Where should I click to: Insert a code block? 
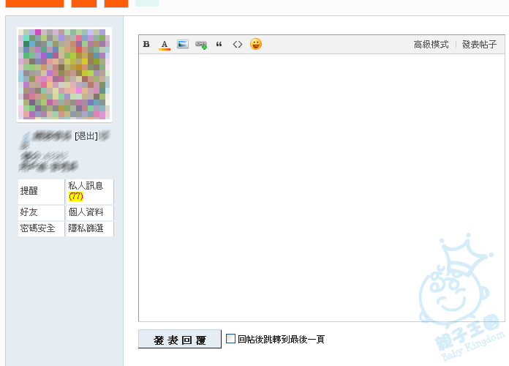point(237,45)
